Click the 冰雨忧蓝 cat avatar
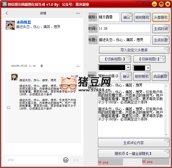The image size is (172, 168). point(10,25)
